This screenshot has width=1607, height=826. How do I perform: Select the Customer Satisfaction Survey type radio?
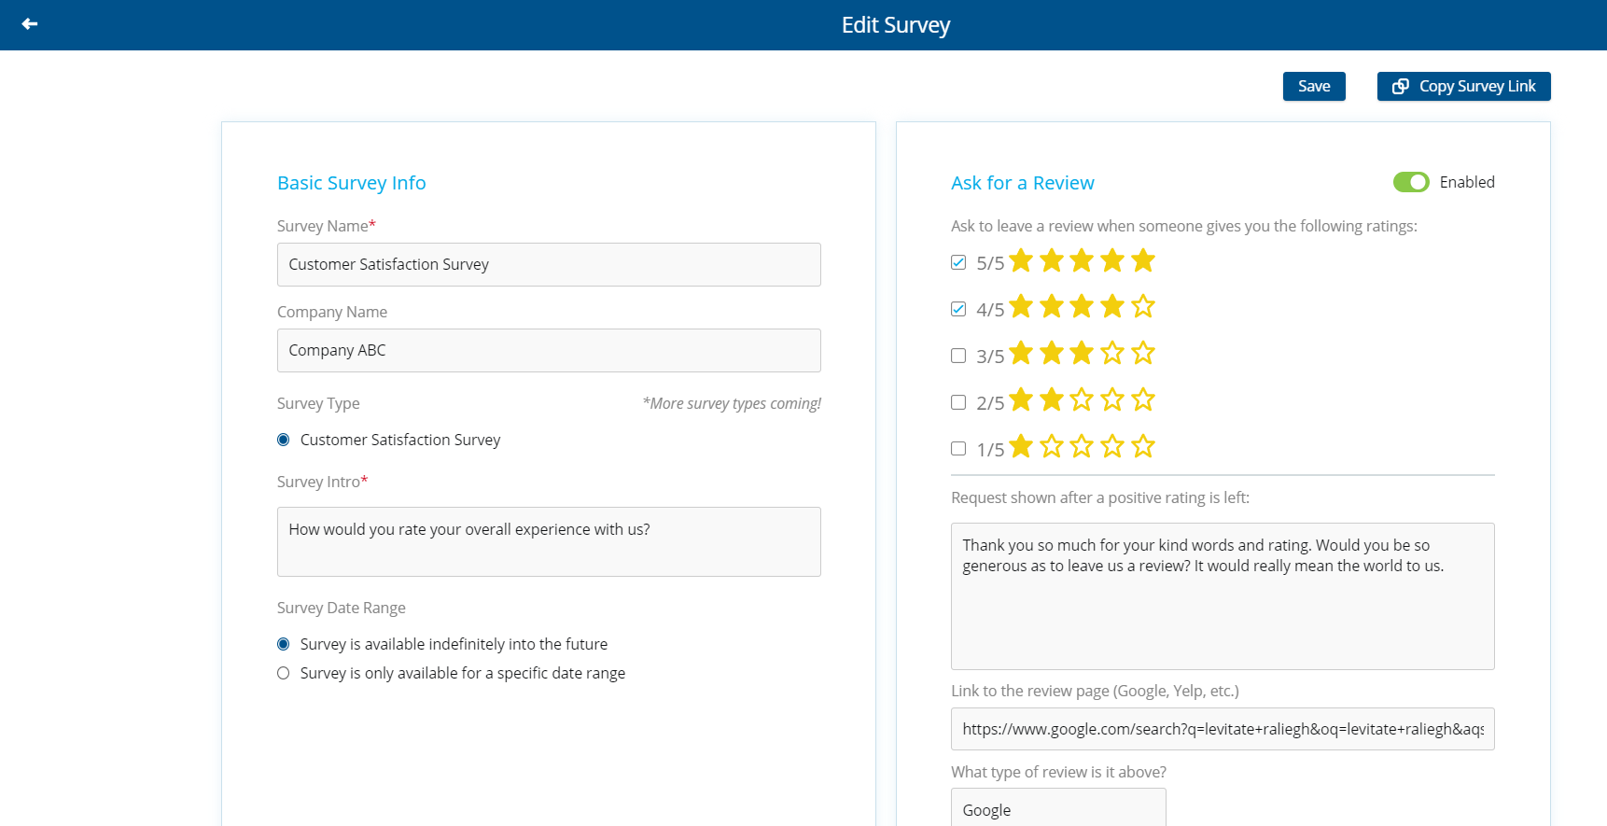(284, 440)
